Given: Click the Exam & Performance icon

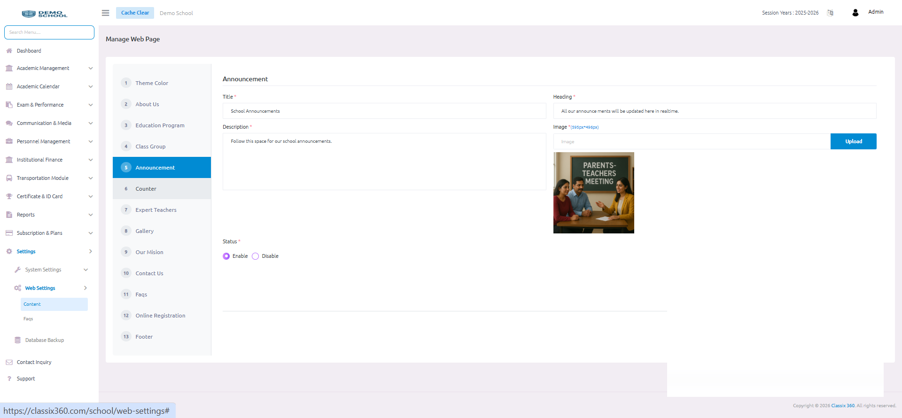Looking at the screenshot, I should click(9, 105).
